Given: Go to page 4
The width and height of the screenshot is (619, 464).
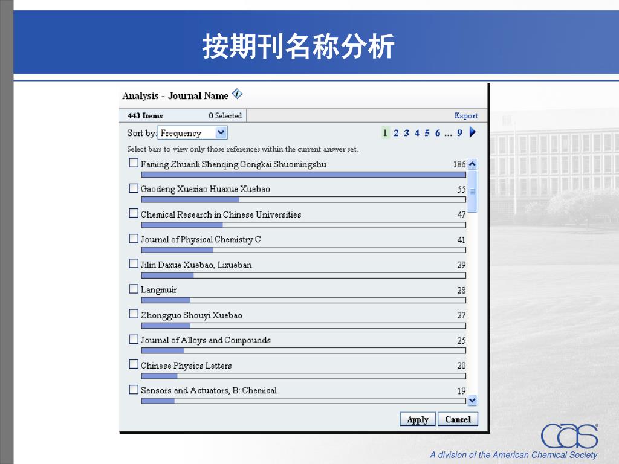Looking at the screenshot, I should [417, 133].
